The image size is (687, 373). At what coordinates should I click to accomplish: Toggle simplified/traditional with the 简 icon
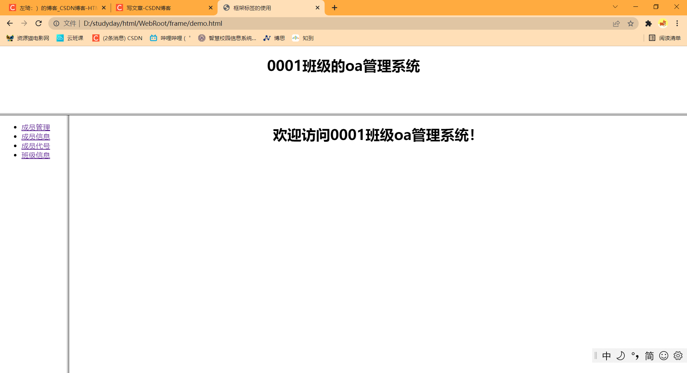pyautogui.click(x=649, y=355)
